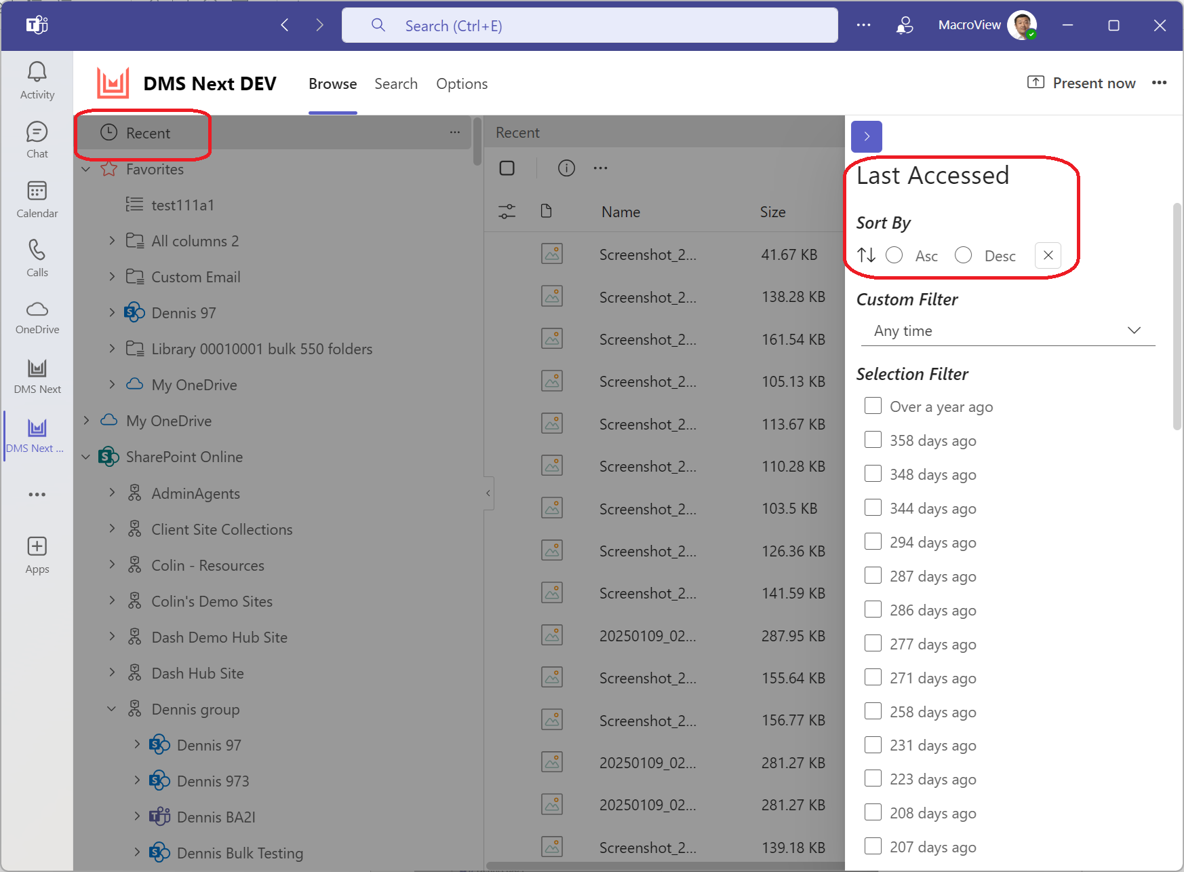Screen dimensions: 1184x872
Task: Collapse the Dennis group node
Action: tap(112, 708)
